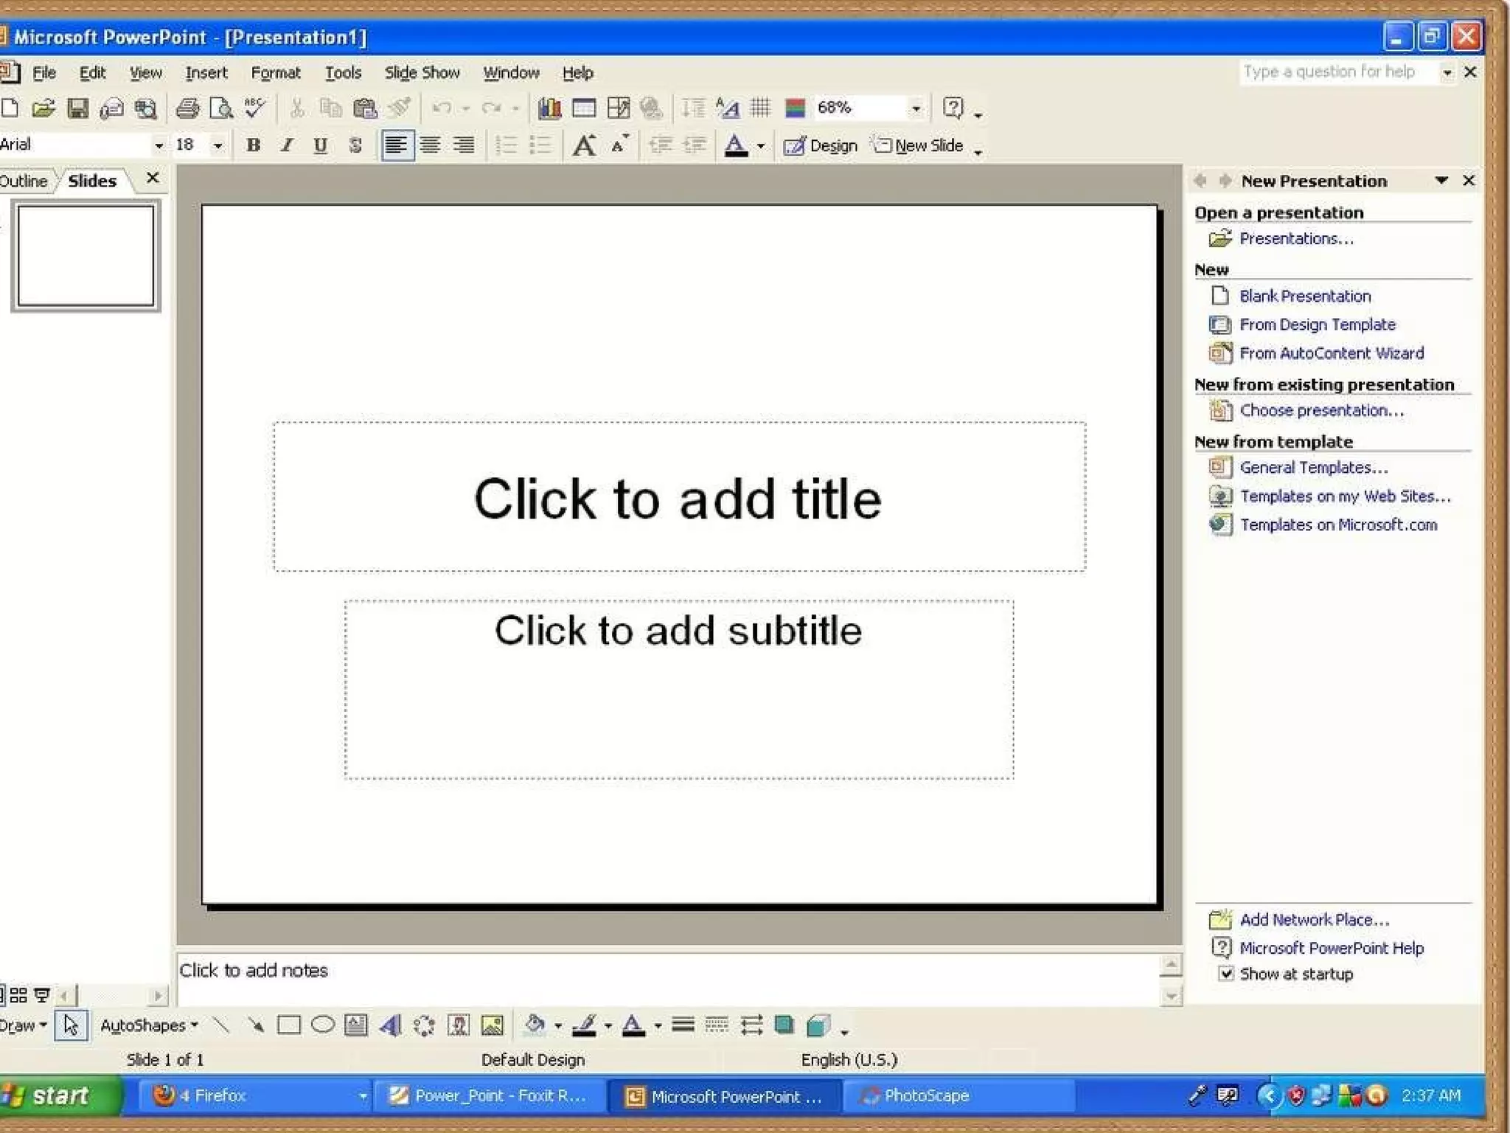
Task: Click the Insert Table toolbar icon
Action: point(584,108)
